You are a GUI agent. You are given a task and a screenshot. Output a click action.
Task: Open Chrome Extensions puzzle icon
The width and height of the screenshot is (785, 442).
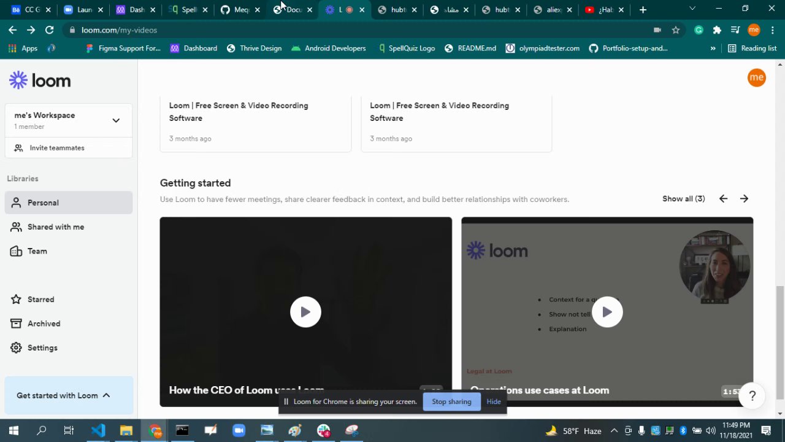[717, 29]
